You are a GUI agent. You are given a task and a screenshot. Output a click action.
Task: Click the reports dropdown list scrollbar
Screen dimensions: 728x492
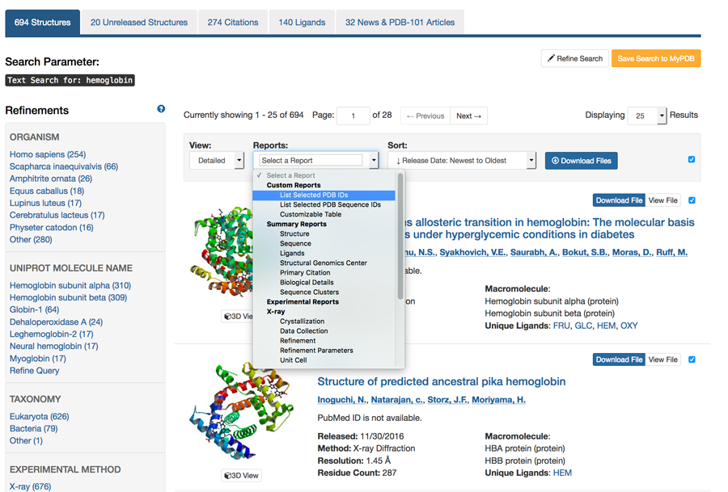coord(400,237)
